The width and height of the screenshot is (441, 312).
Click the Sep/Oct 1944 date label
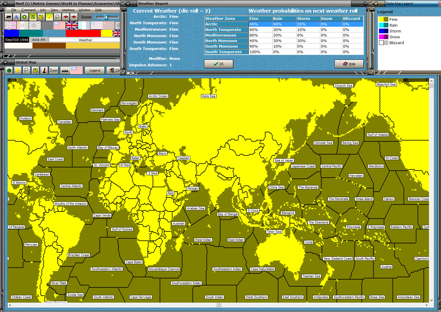17,40
